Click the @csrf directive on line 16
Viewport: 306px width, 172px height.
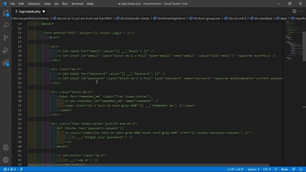click(54, 37)
